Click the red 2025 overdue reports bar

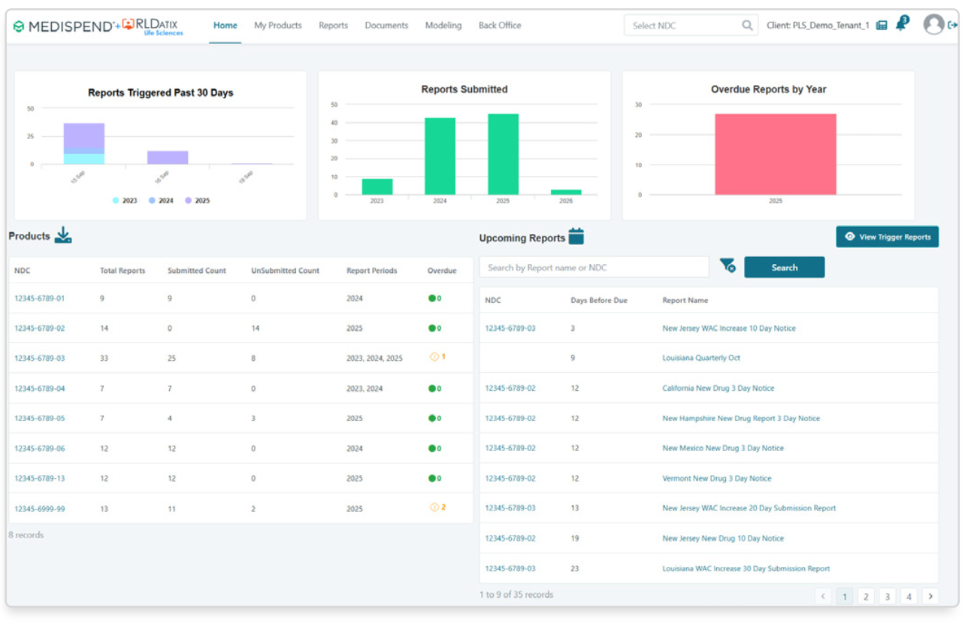[x=775, y=154]
